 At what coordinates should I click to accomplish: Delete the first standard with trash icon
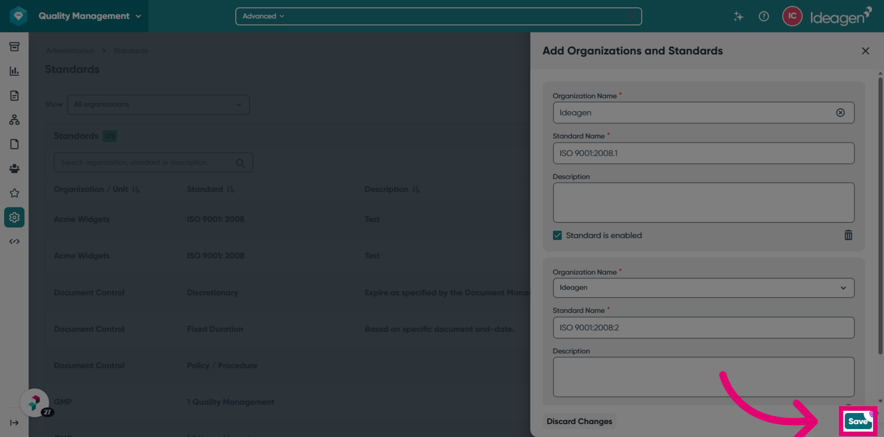[849, 235]
